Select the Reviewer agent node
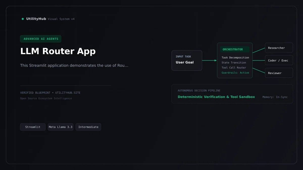Screen dimensions: 303x170 tap(279, 73)
